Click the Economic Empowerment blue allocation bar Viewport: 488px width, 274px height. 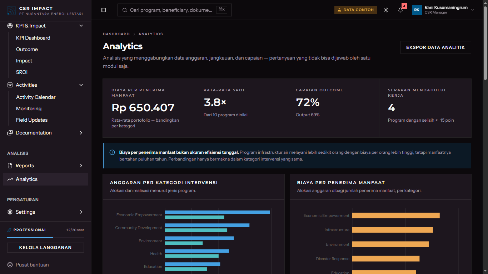(x=218, y=212)
